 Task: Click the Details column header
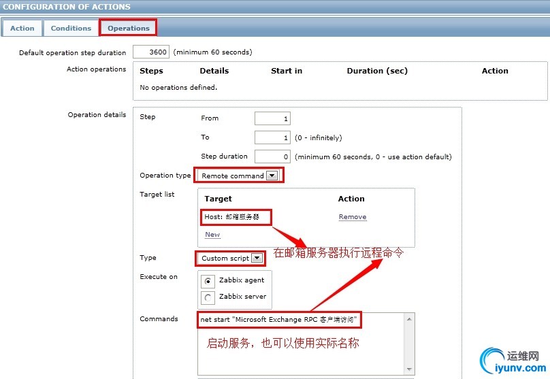pyautogui.click(x=214, y=71)
